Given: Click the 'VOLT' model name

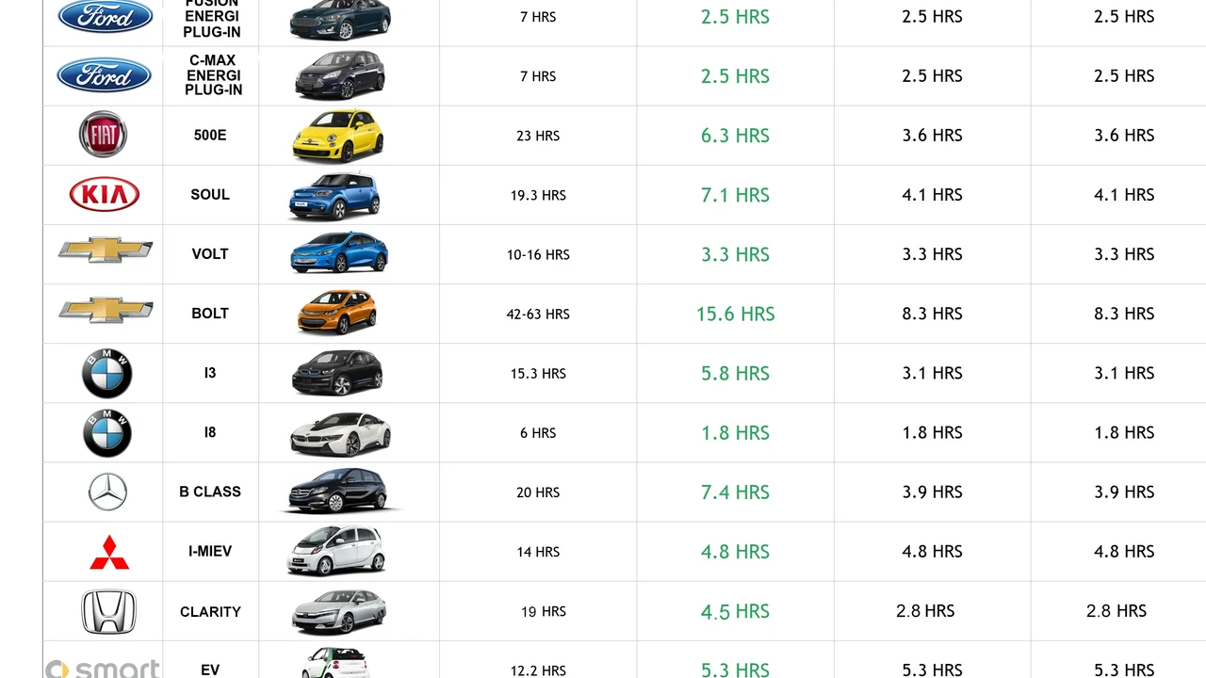Looking at the screenshot, I should [x=210, y=253].
